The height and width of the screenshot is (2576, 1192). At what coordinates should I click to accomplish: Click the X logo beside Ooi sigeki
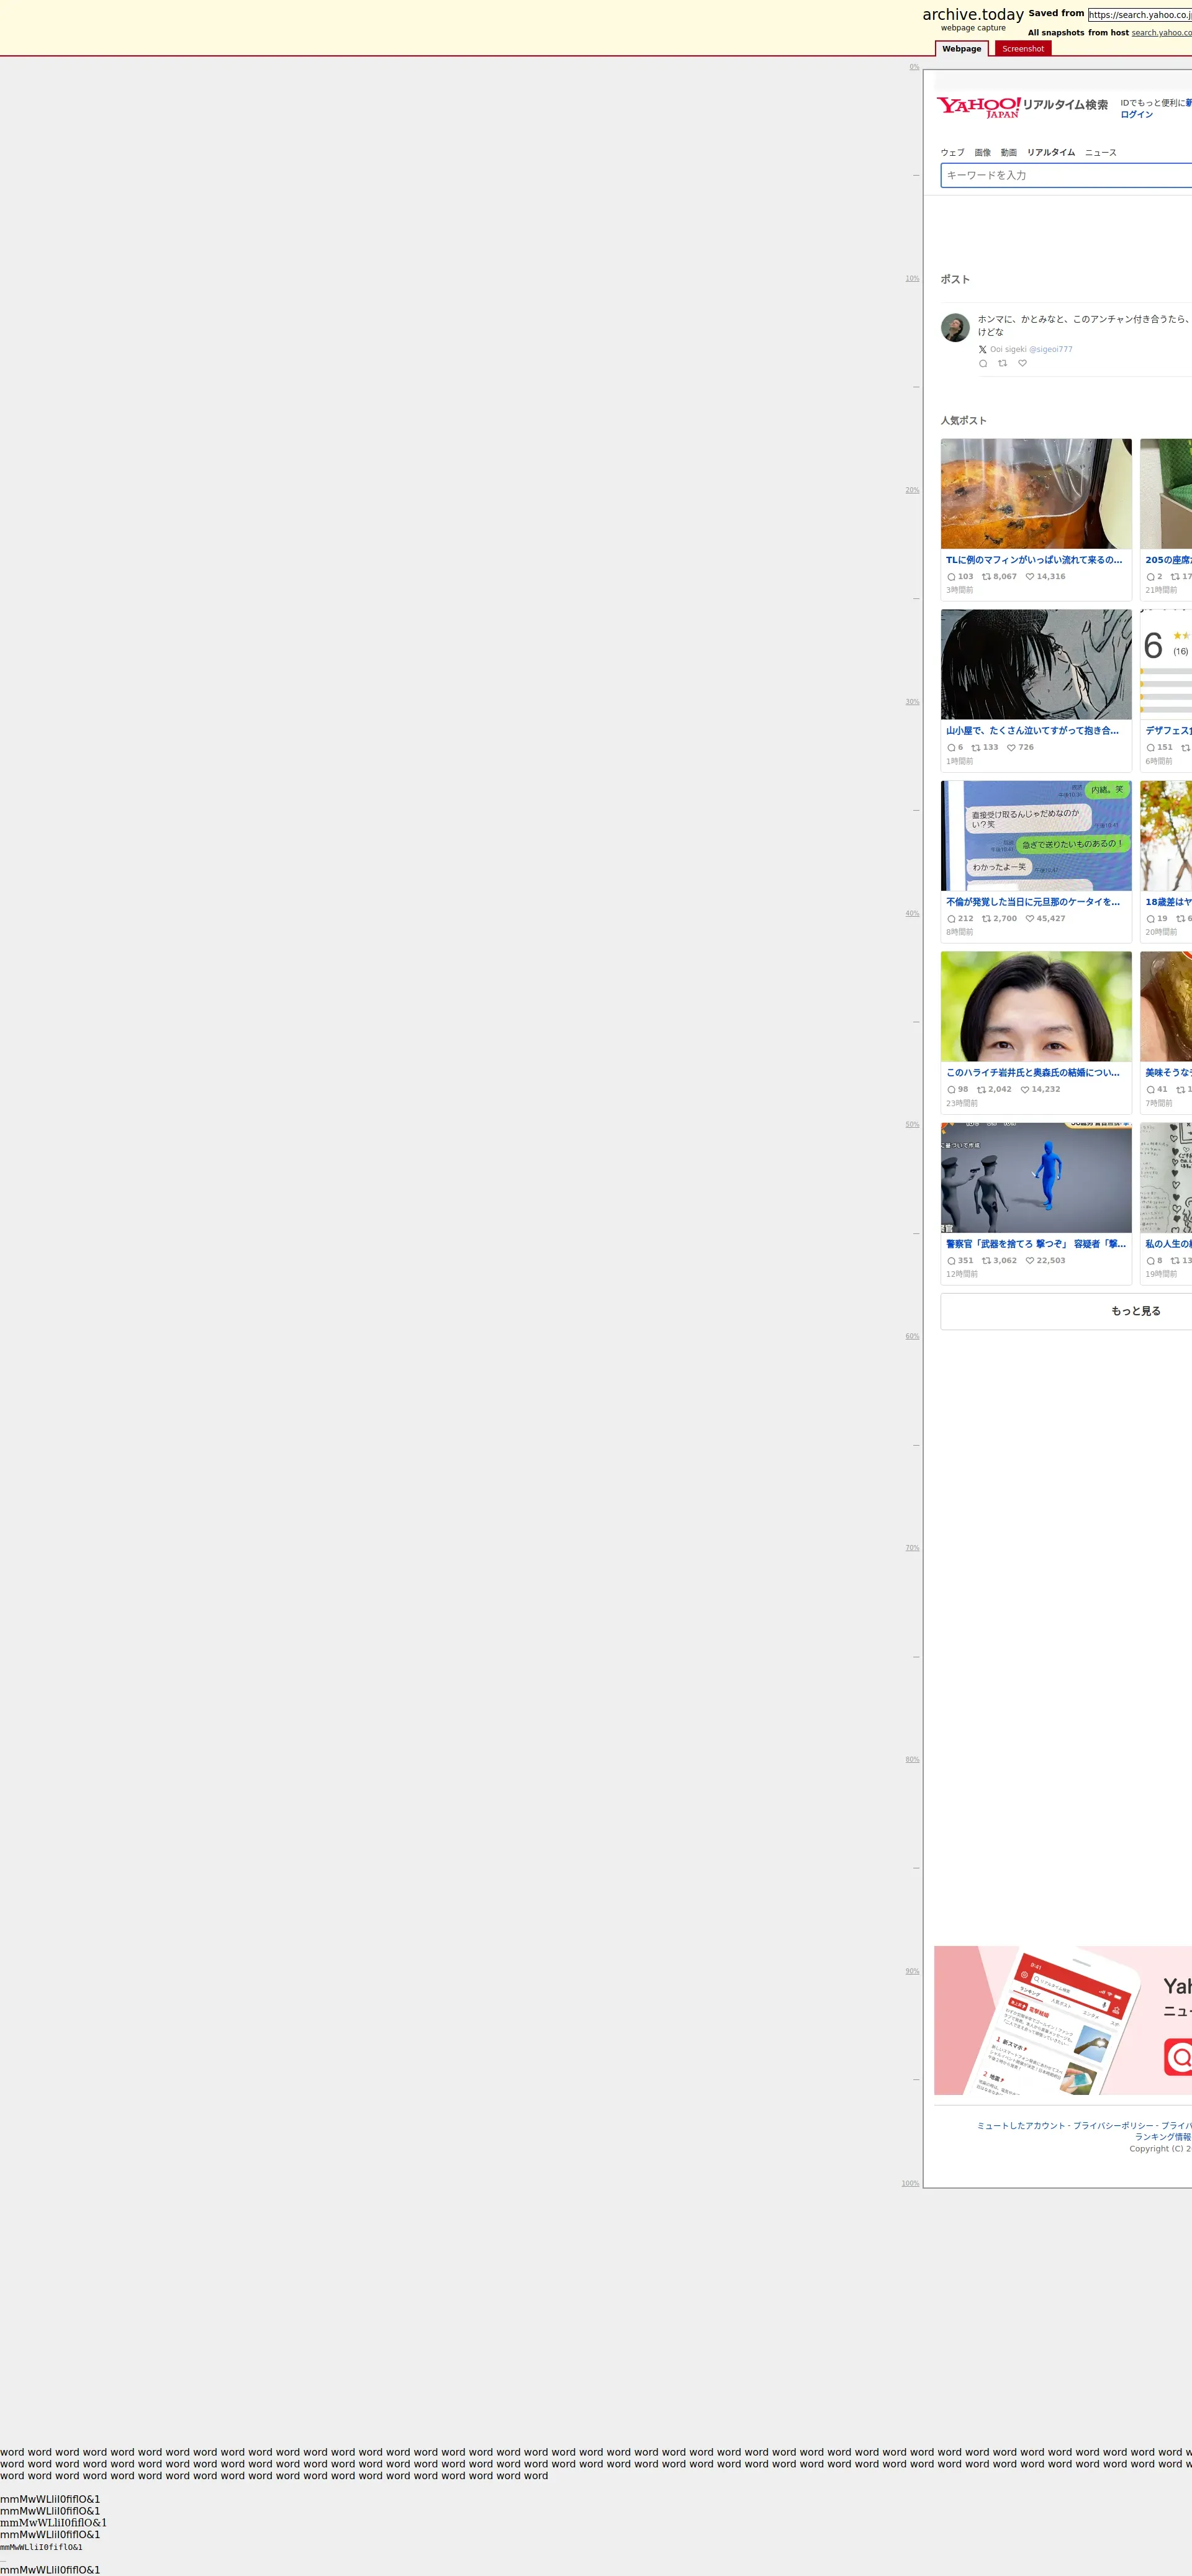point(982,350)
